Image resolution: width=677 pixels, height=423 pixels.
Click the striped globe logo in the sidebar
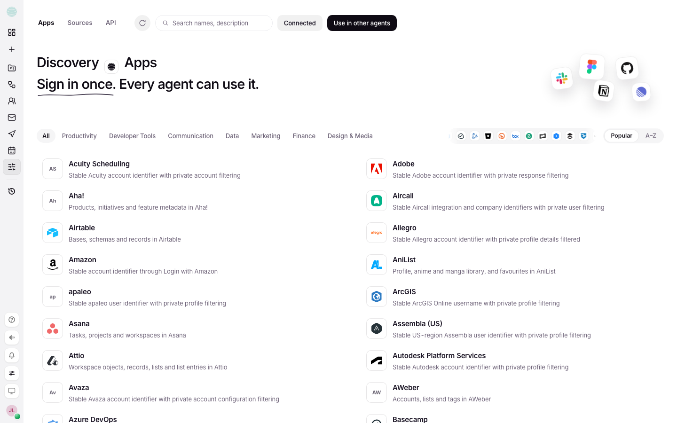12,12
